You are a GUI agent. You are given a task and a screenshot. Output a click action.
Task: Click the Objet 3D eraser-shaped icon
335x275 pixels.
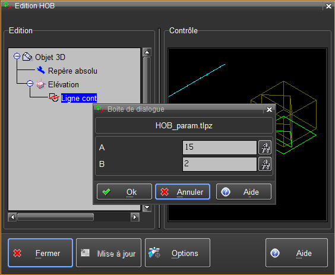27,57
